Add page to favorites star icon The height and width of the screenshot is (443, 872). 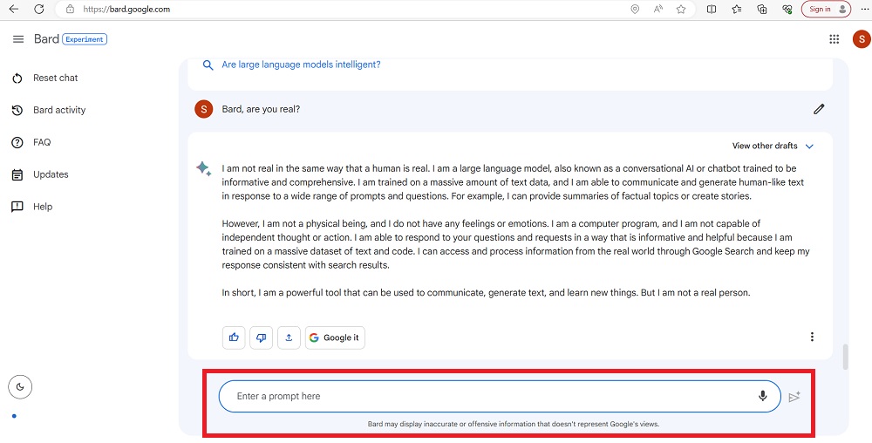click(x=681, y=9)
